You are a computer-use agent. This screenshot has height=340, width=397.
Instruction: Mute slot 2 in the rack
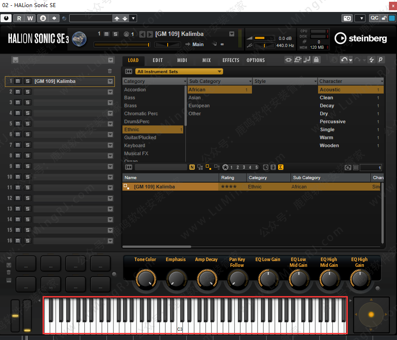(x=18, y=92)
